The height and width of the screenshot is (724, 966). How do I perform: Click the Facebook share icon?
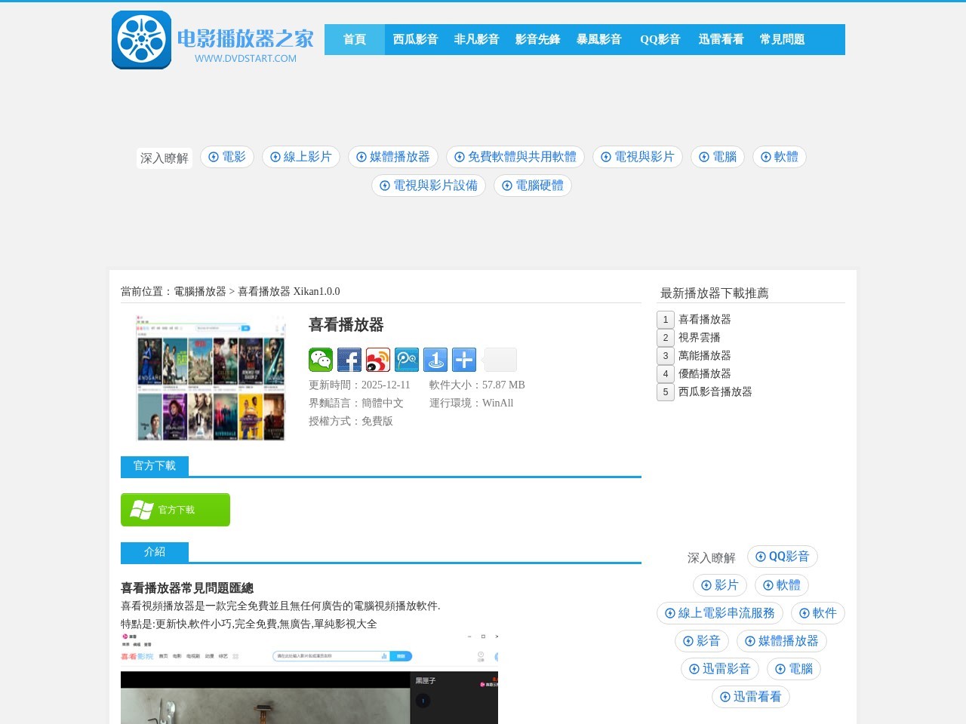click(x=349, y=360)
